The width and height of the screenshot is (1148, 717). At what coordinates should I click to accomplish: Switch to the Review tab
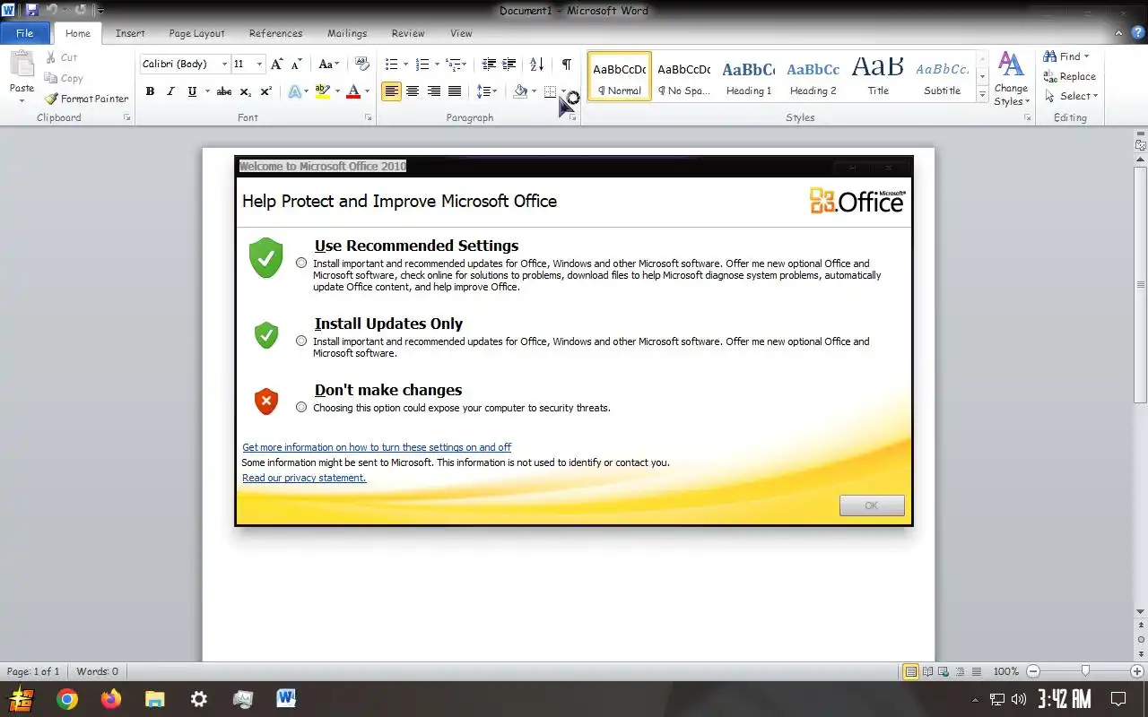click(x=408, y=33)
